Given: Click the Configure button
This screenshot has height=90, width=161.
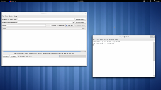Looking at the screenshot, I should [x=6, y=56].
